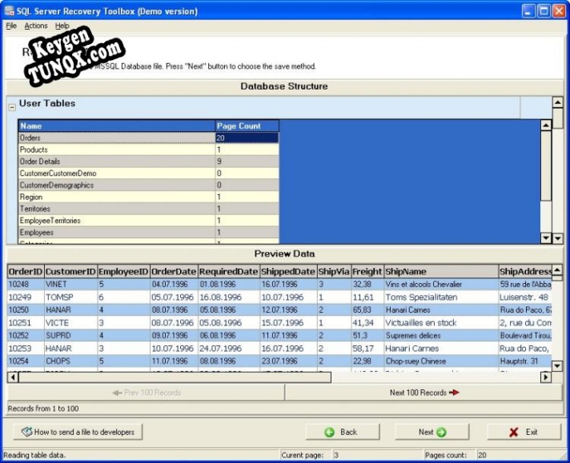Proceed with the Next button

click(x=432, y=432)
